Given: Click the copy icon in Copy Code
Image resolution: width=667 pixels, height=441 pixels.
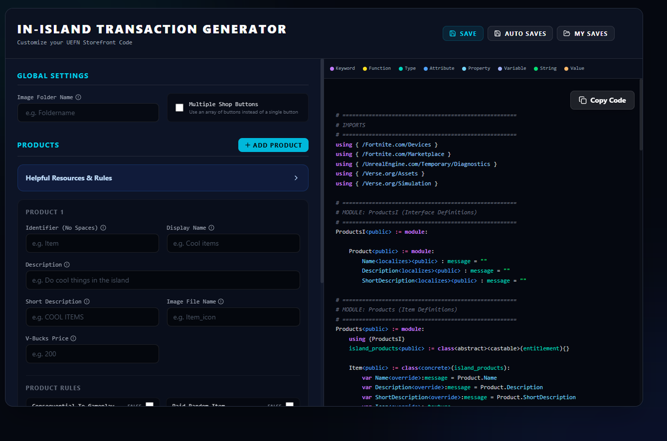Looking at the screenshot, I should click(x=583, y=101).
